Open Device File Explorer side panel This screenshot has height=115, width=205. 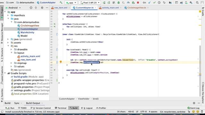[203, 93]
